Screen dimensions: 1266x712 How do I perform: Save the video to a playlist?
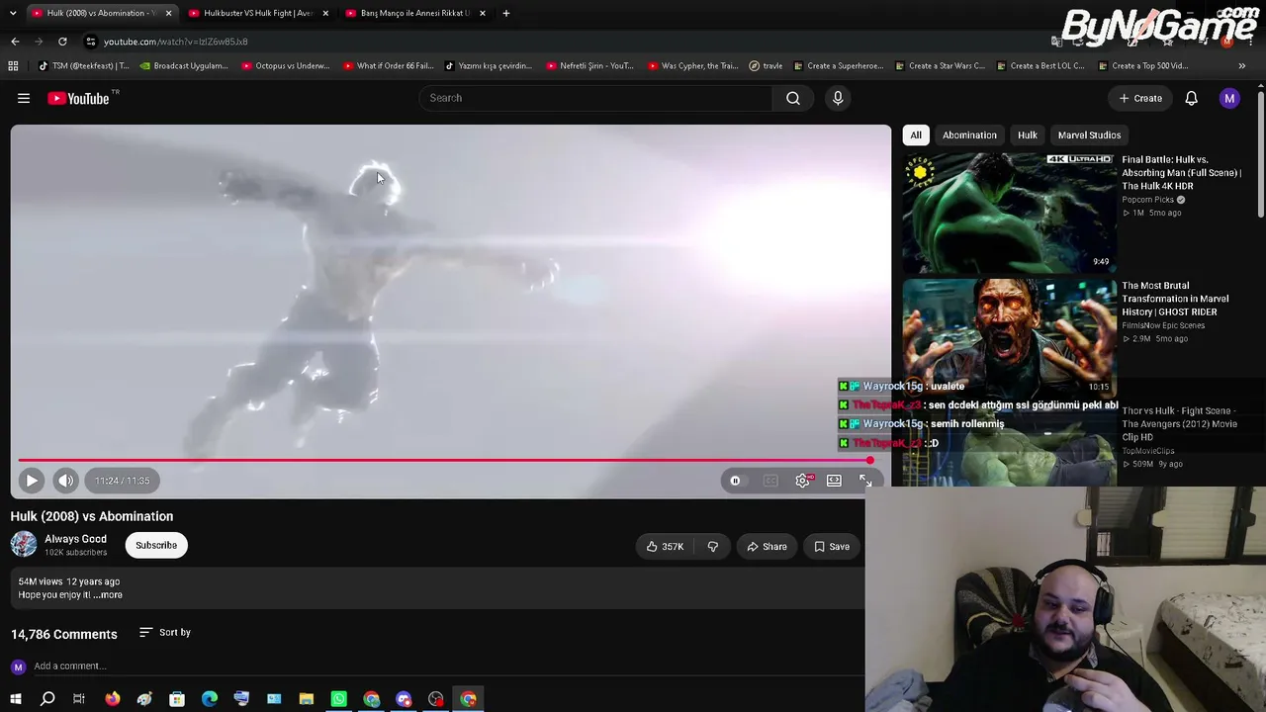click(831, 547)
